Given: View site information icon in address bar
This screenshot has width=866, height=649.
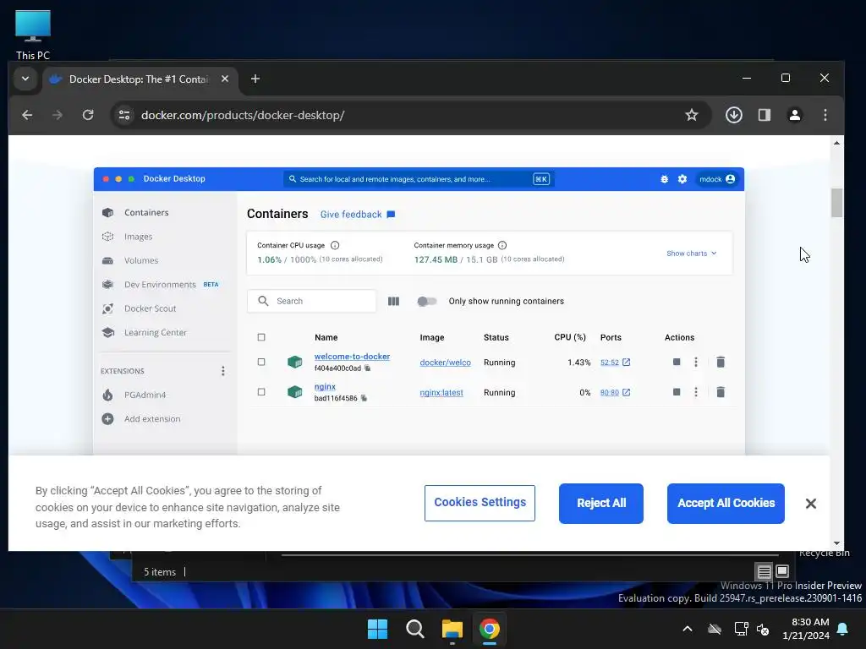Looking at the screenshot, I should pos(124,115).
